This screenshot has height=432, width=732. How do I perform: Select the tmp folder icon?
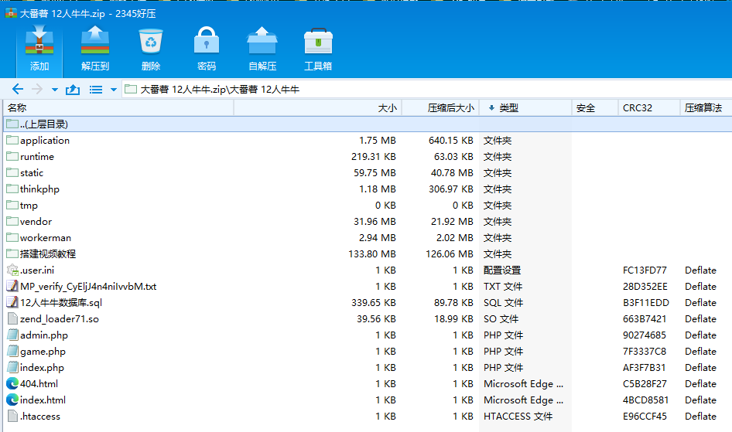pyautogui.click(x=12, y=205)
